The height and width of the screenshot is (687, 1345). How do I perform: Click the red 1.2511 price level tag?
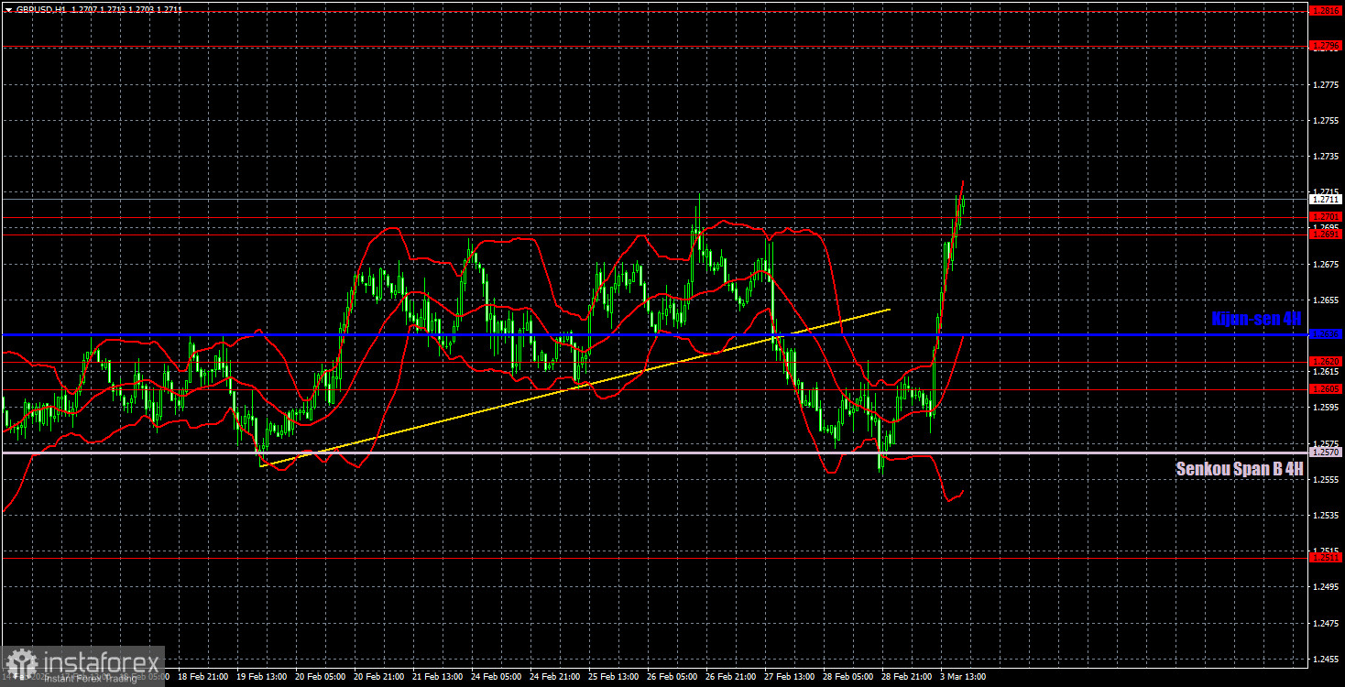1326,557
